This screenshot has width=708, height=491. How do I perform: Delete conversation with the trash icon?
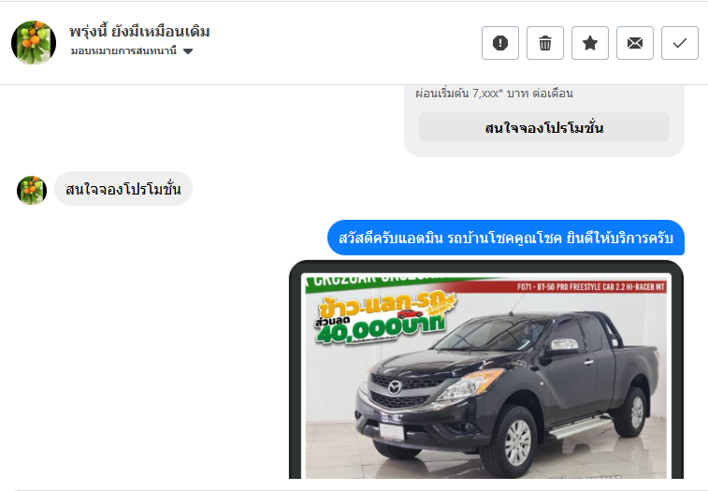pyautogui.click(x=545, y=43)
